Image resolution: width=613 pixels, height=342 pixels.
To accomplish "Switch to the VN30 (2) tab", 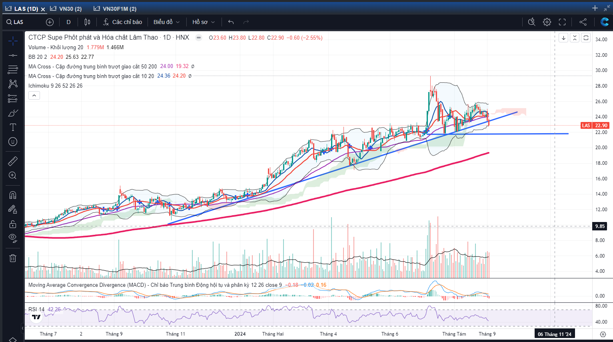I will 66,8.
